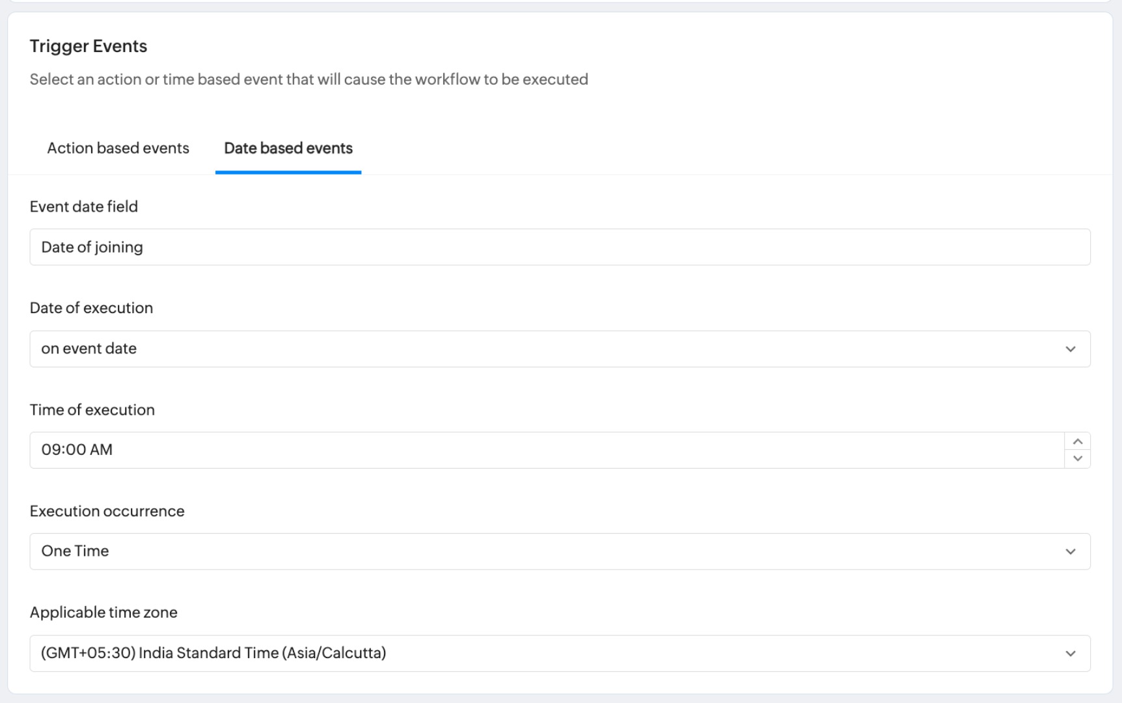Screen dimensions: 1122x703
Task: Click the workflow trigger description text
Action: (308, 79)
